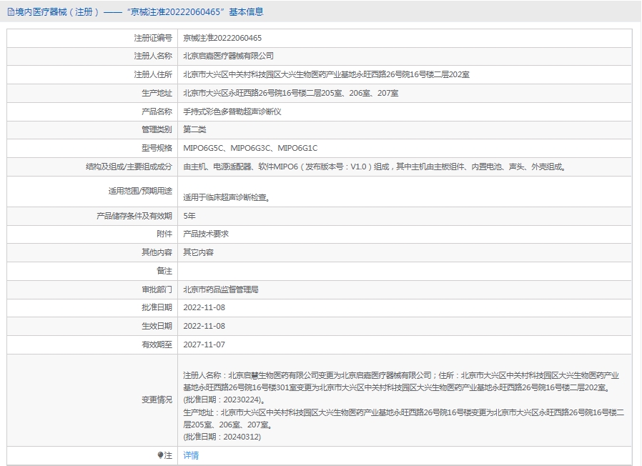The width and height of the screenshot is (642, 466).
Task: Select expiry date 2027-11-07
Action: coord(204,344)
